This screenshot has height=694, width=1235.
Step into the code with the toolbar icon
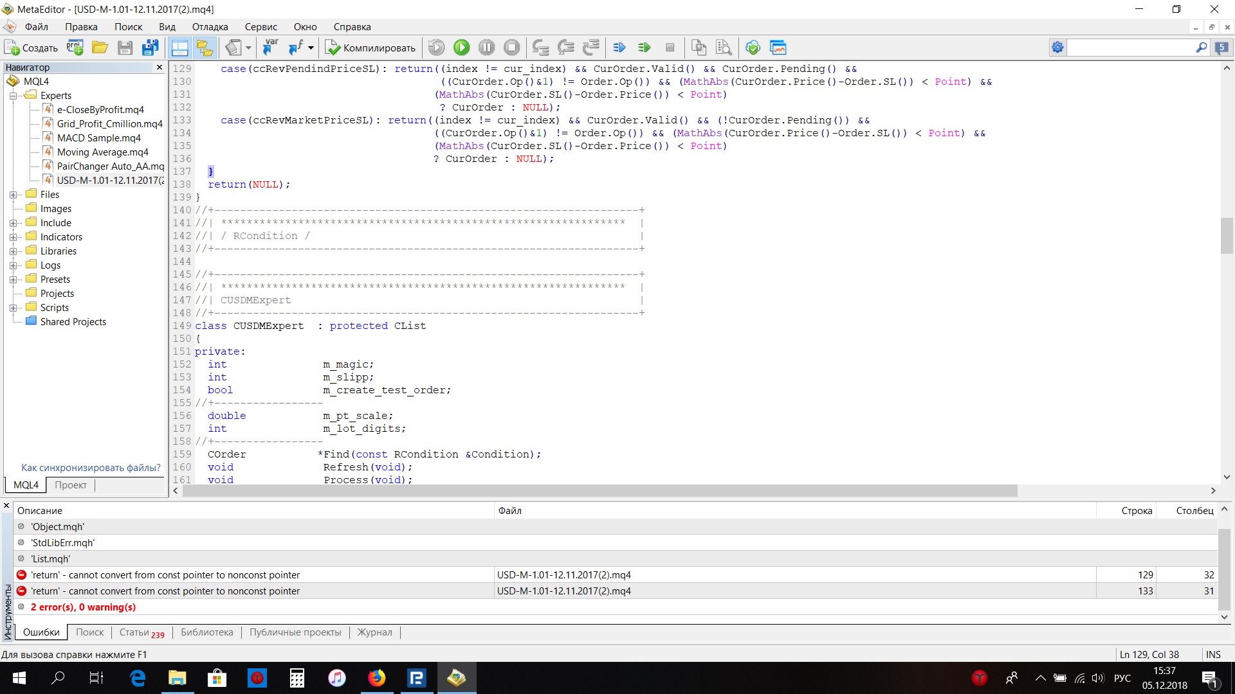540,48
